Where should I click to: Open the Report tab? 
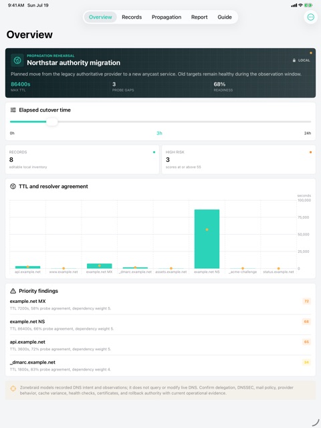tap(199, 17)
